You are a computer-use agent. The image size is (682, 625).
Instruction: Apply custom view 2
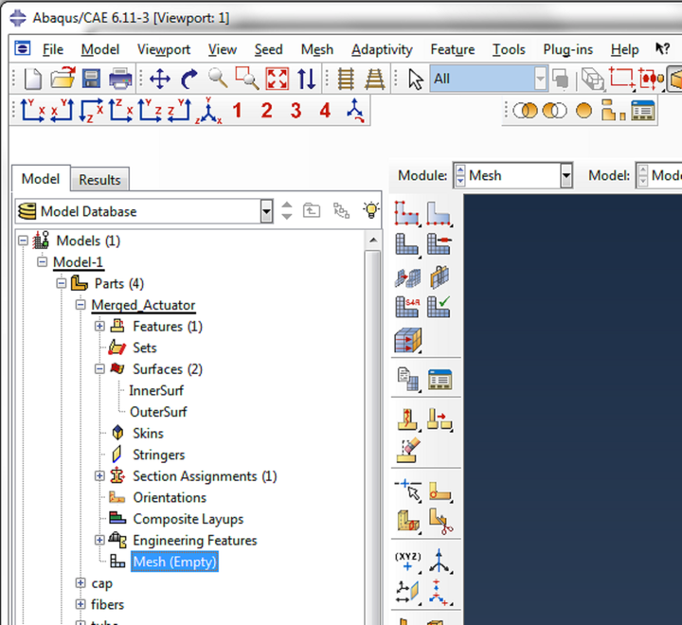point(266,111)
